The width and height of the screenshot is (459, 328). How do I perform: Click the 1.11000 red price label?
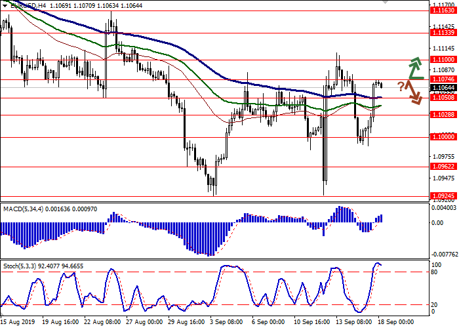point(443,59)
